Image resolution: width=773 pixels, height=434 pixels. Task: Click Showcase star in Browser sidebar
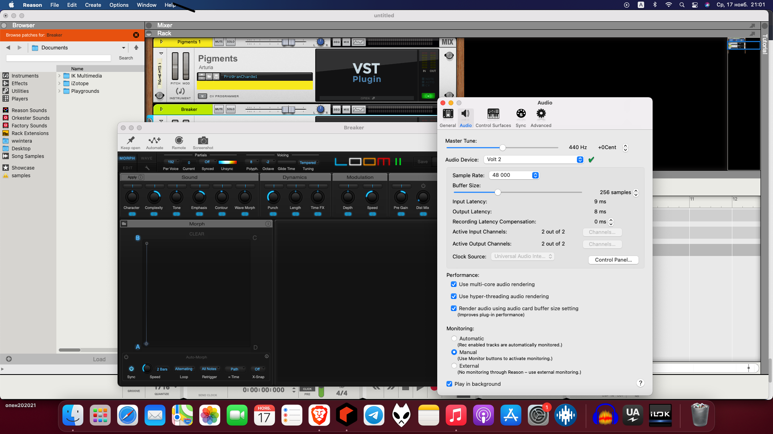pyautogui.click(x=6, y=168)
